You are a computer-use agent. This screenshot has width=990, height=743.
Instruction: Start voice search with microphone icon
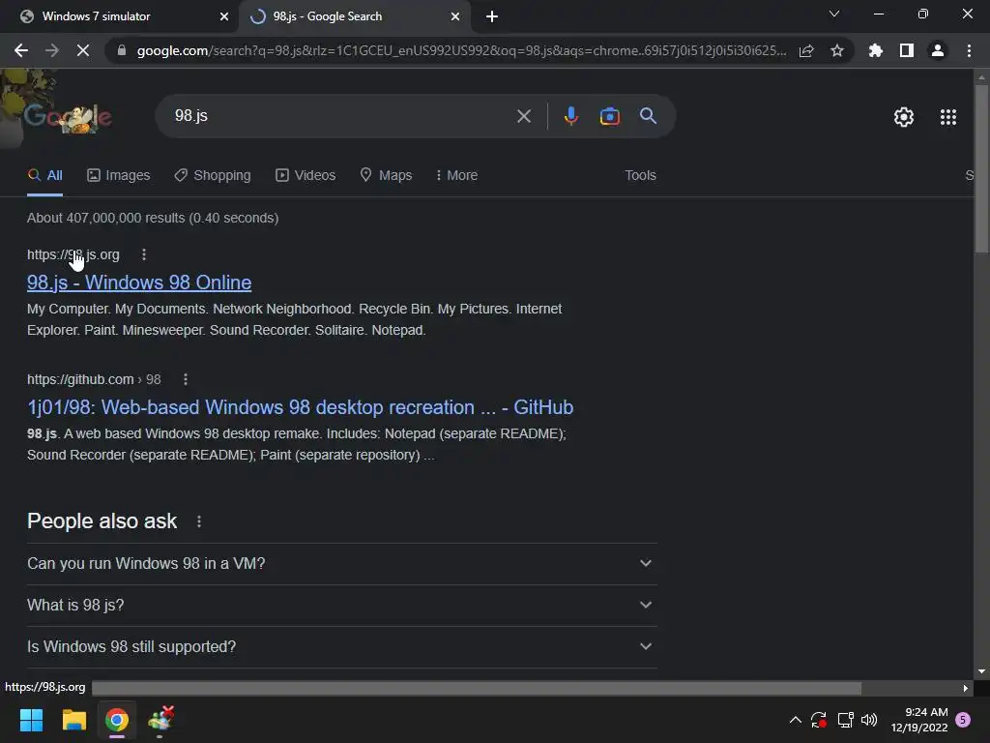click(x=570, y=116)
